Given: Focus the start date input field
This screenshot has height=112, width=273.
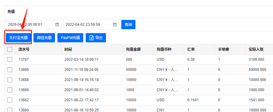Looking at the screenshot, I should click(33, 25).
